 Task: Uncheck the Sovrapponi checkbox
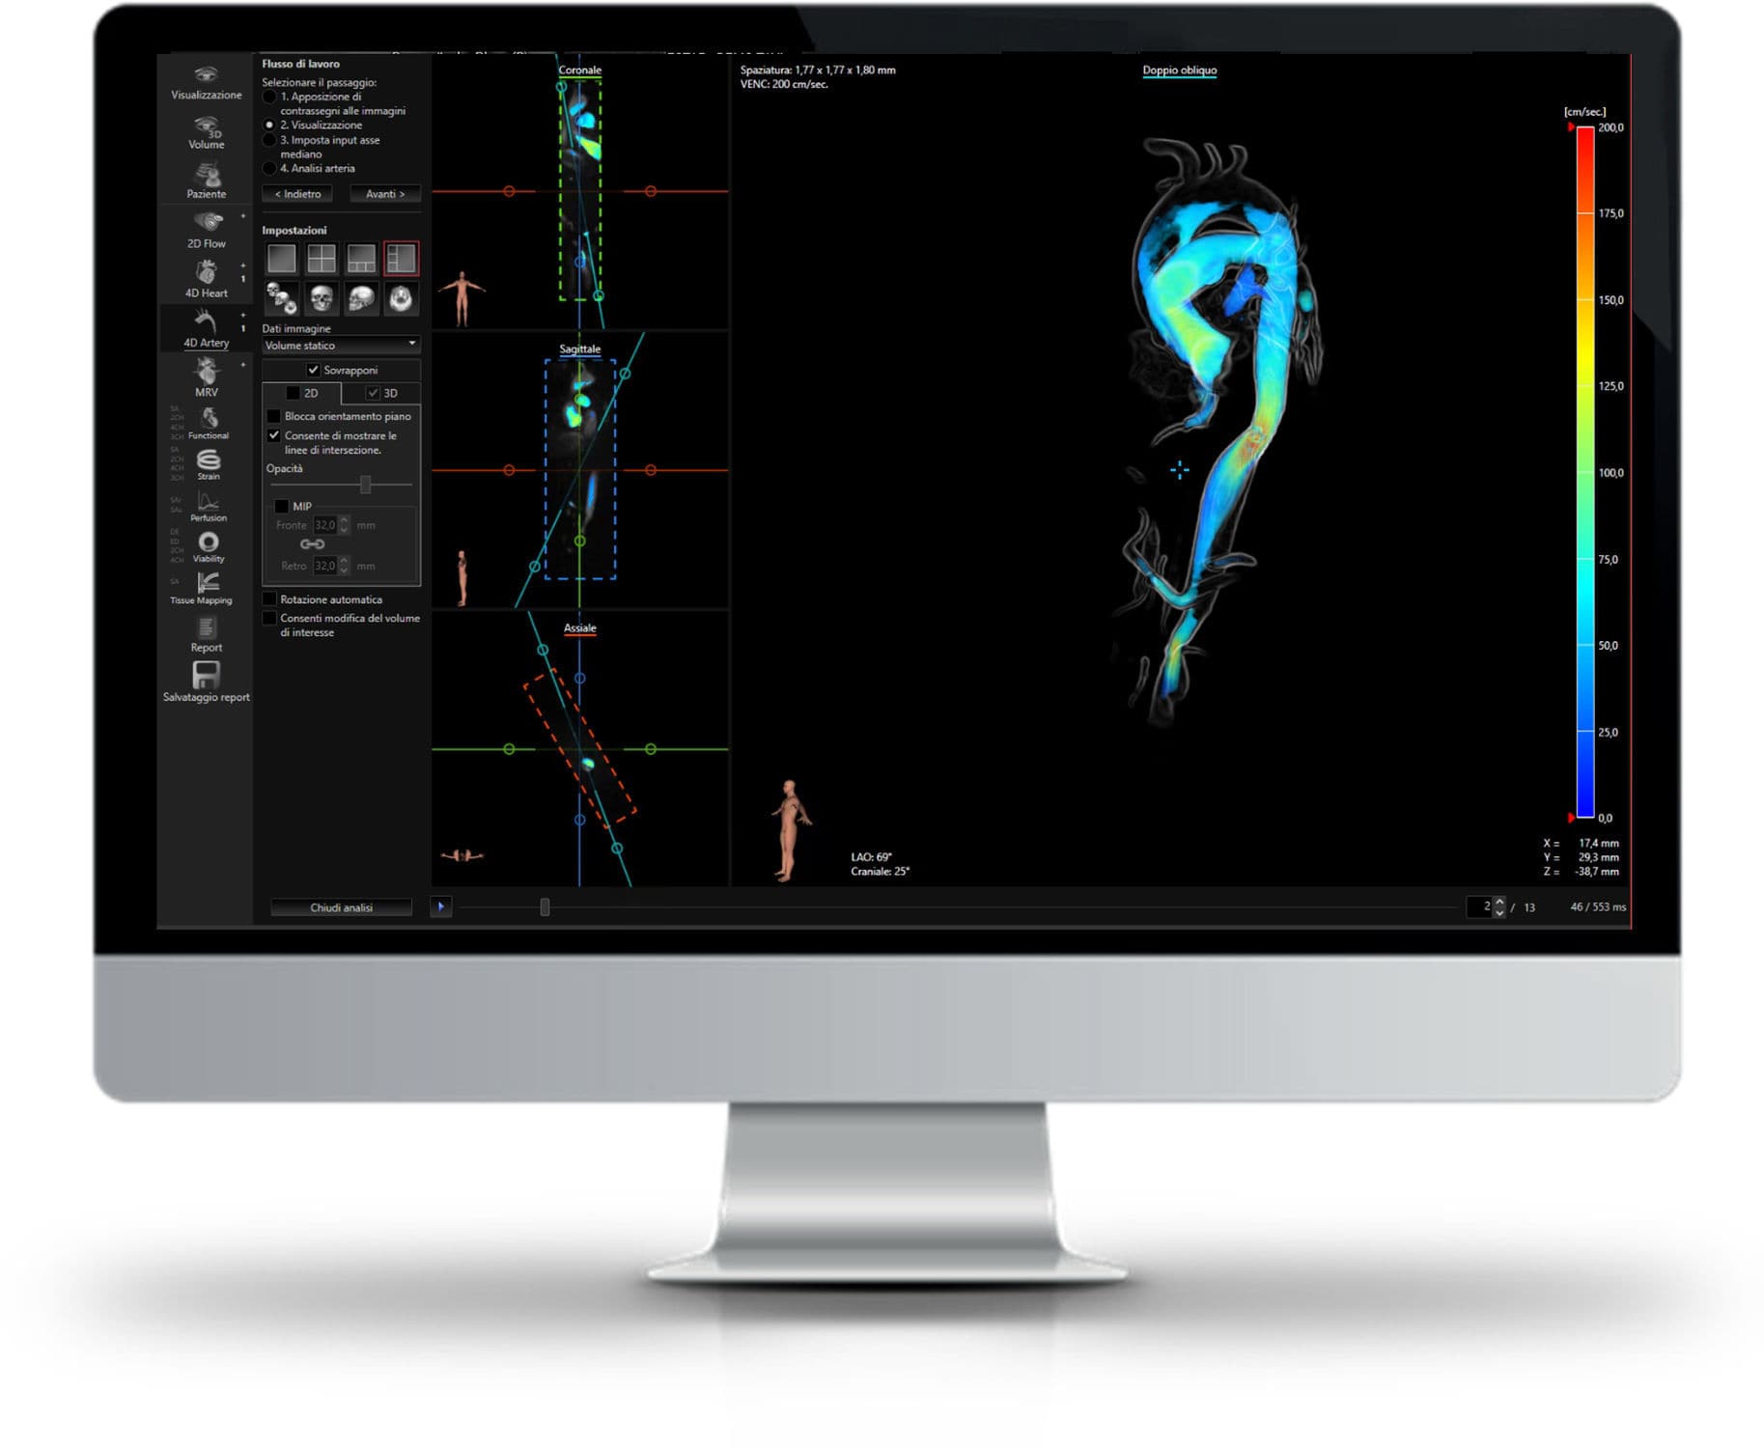pos(314,369)
